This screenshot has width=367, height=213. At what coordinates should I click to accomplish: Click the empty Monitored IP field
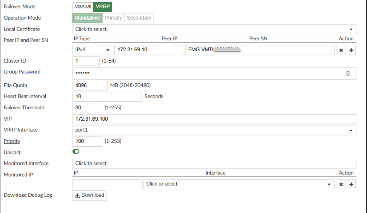(107, 184)
